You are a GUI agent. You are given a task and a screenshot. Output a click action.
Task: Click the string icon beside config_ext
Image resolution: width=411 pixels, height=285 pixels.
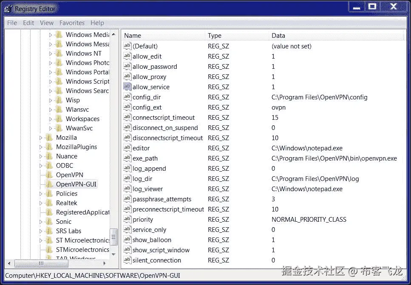coord(128,107)
